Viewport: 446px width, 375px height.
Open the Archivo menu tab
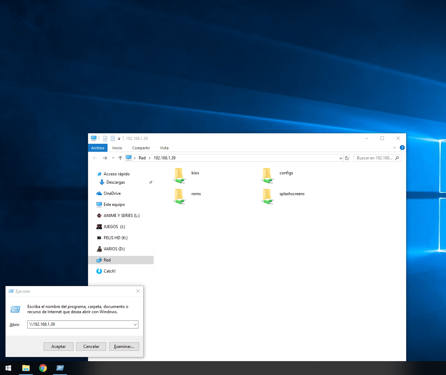point(98,148)
